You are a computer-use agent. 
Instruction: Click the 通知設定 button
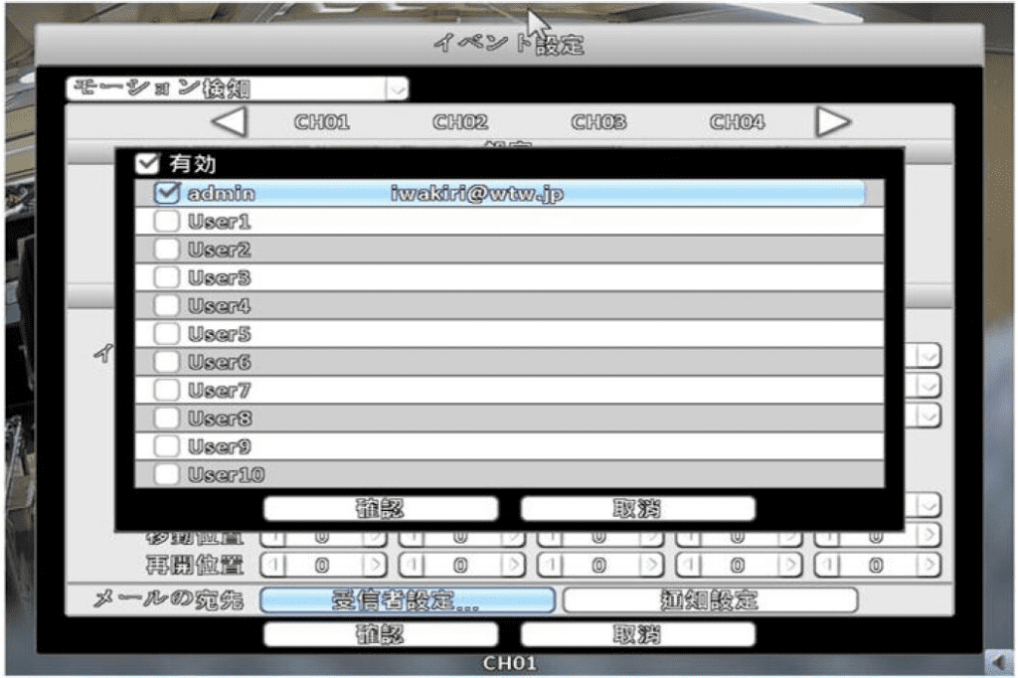pyautogui.click(x=710, y=600)
